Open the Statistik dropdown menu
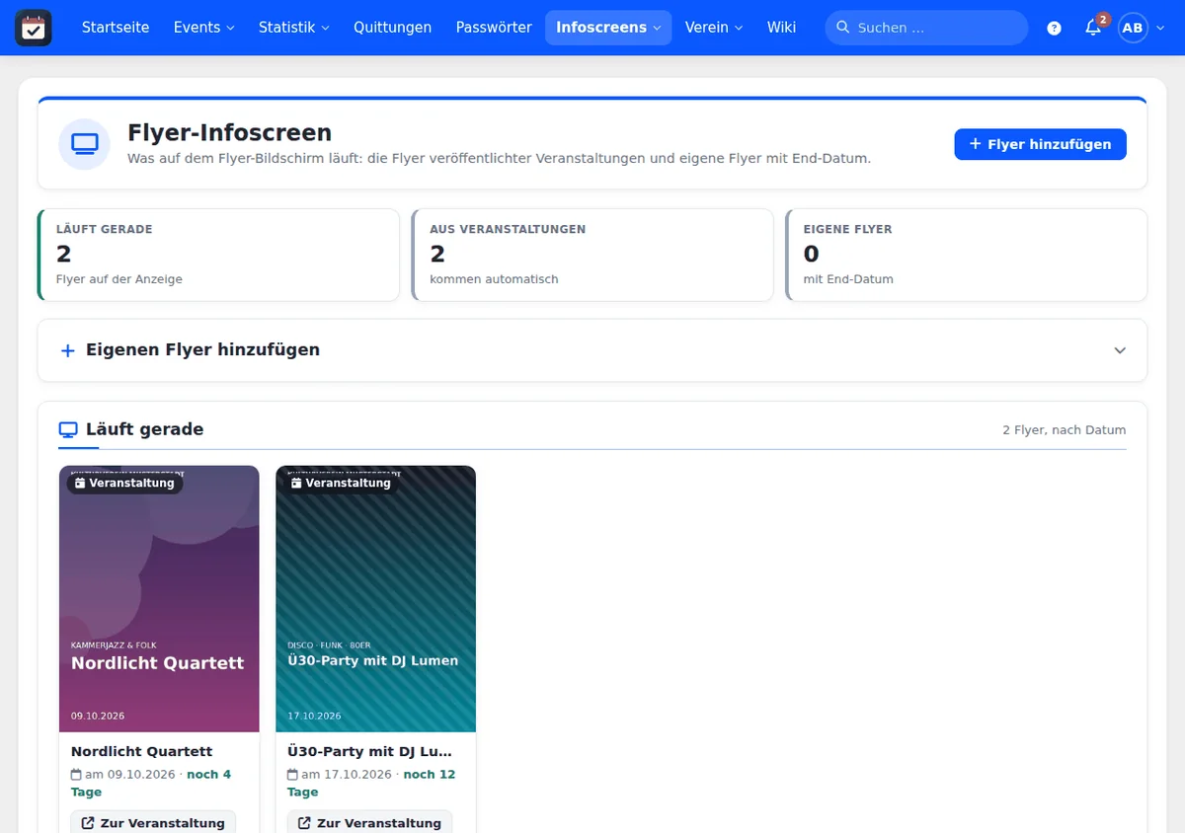 pyautogui.click(x=294, y=28)
